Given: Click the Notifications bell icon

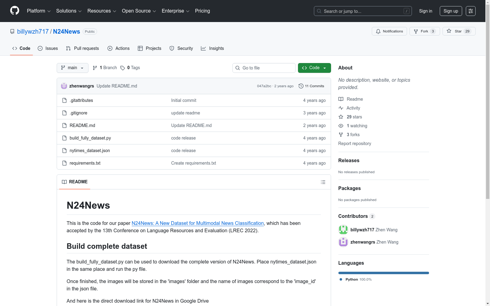Looking at the screenshot, I should 378,31.
